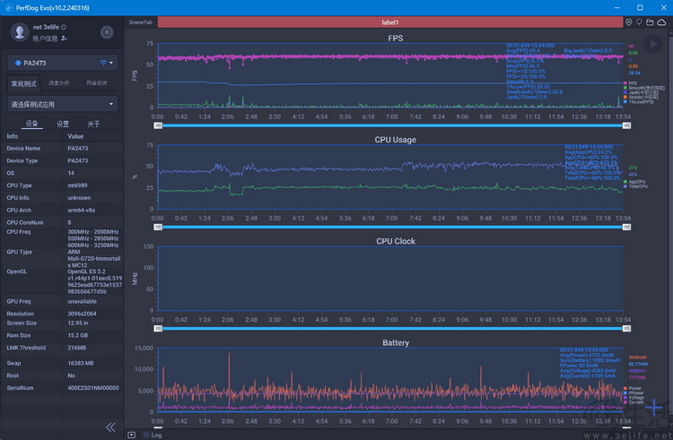Collapse the sidebar with double chevron

coord(110,427)
